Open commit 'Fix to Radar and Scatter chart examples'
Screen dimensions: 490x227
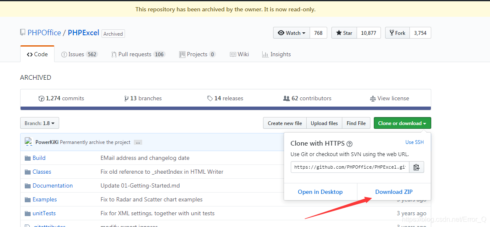(151, 199)
